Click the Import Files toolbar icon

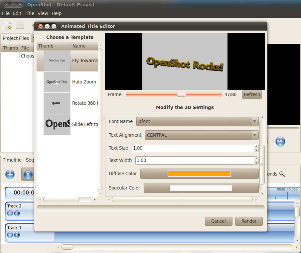coord(8,26)
